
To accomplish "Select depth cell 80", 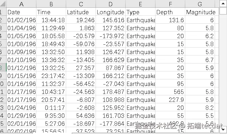I will (x=170, y=28).
